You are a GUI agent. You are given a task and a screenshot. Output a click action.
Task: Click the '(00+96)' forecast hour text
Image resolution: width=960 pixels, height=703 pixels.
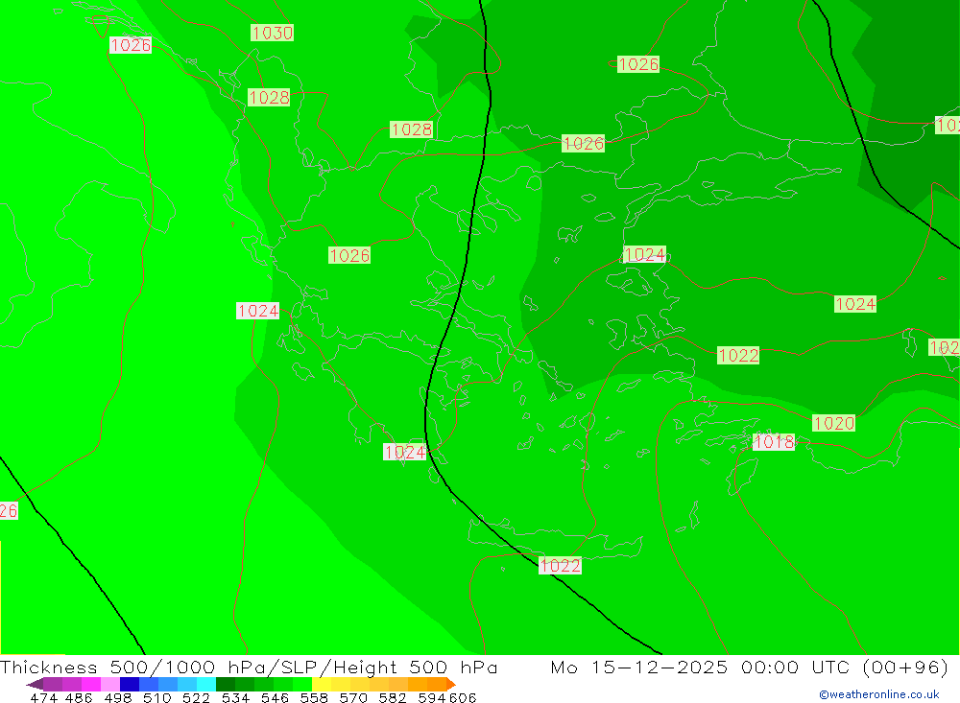[905, 667]
